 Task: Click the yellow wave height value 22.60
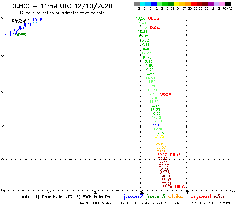coord(160,140)
